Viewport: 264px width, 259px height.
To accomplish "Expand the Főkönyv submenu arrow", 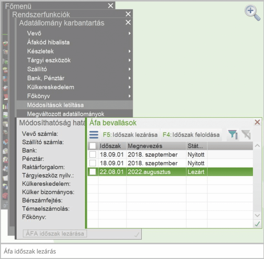I will click(x=129, y=96).
